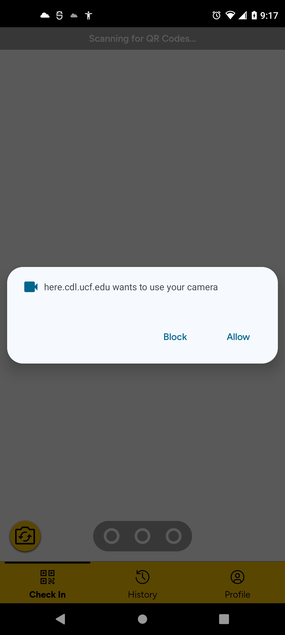This screenshot has width=285, height=635.
Task: Tap the history clock icon
Action: coord(142,577)
